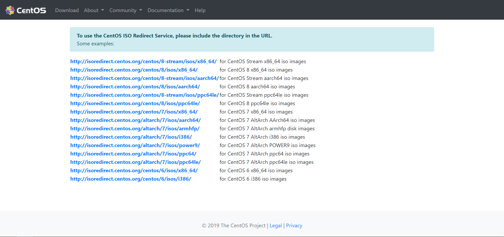The height and width of the screenshot is (237, 504).
Task: Select the text 'for CentOS 8 aarch64 iso images'
Action: pyautogui.click(x=257, y=87)
